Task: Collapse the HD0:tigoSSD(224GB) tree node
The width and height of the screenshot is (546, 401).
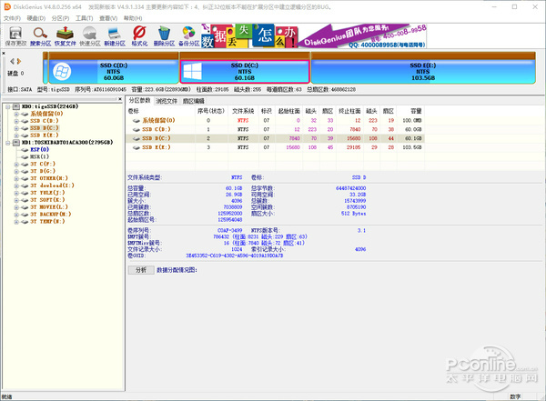Action: [8, 105]
